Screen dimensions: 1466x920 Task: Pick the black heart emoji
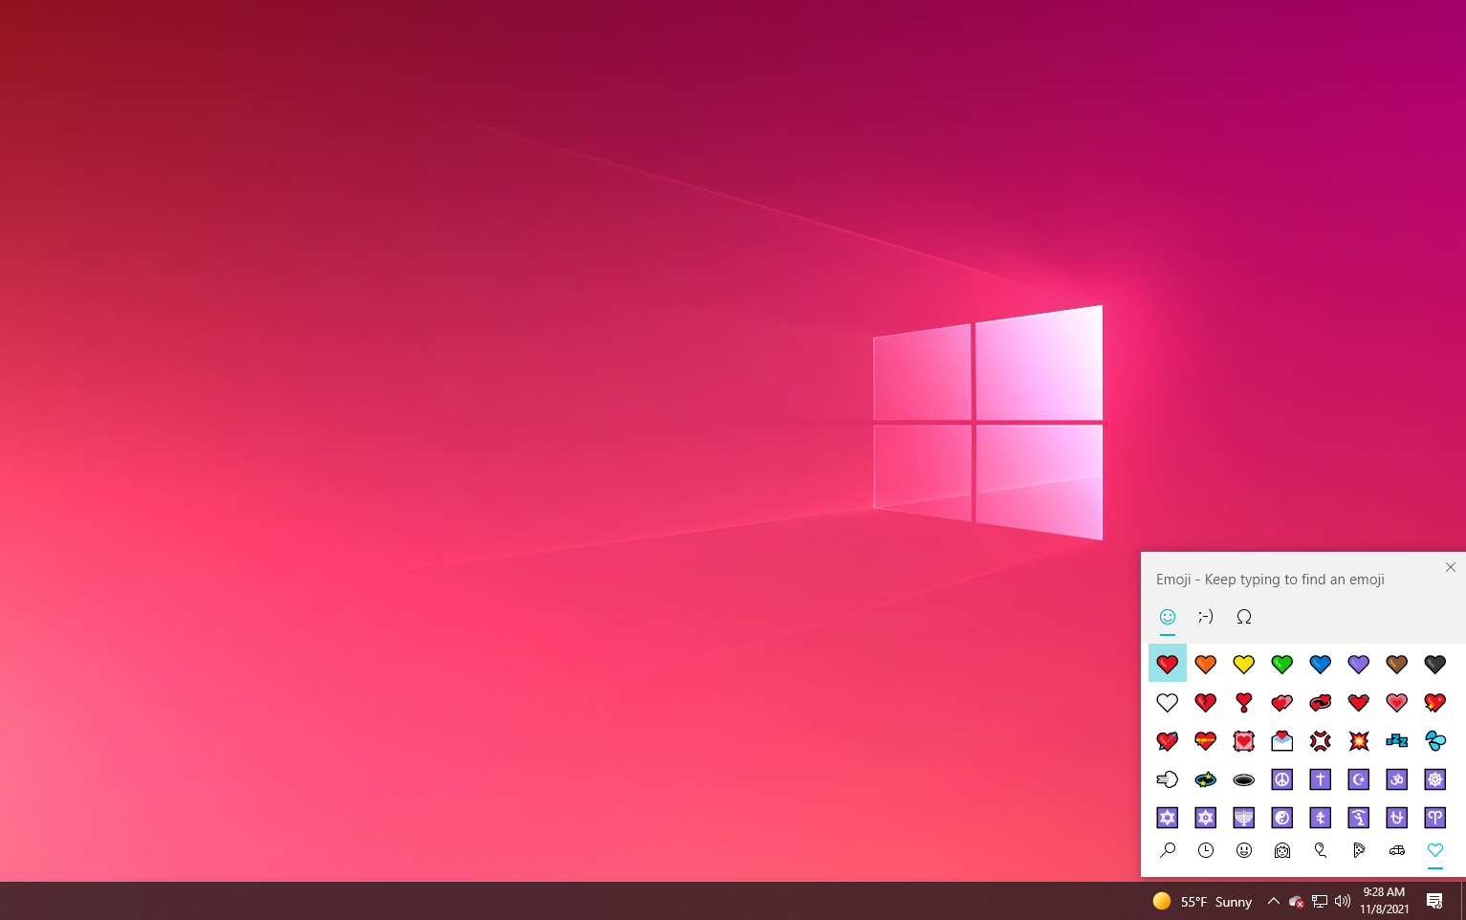[1435, 664]
